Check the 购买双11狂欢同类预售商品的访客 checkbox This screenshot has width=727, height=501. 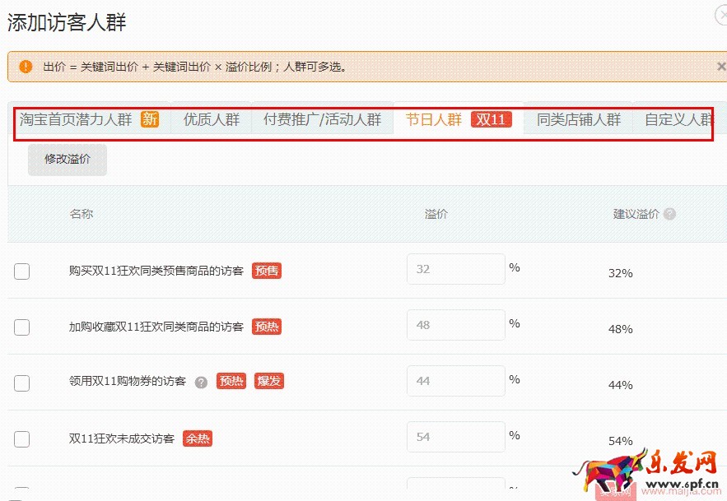coord(21,270)
